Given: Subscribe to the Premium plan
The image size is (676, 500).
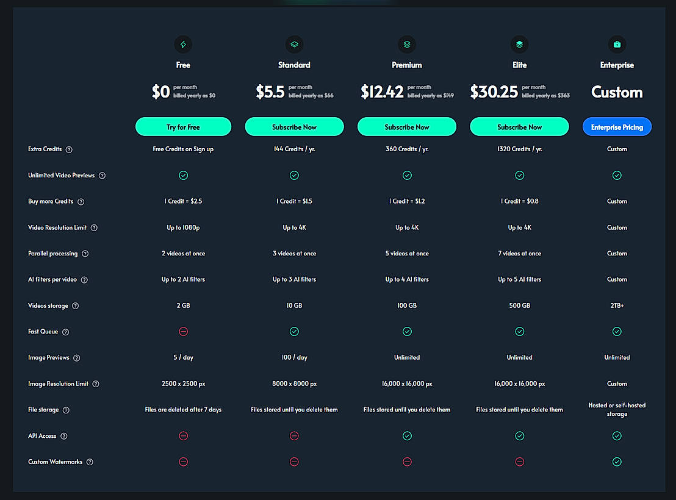Looking at the screenshot, I should click(x=407, y=127).
